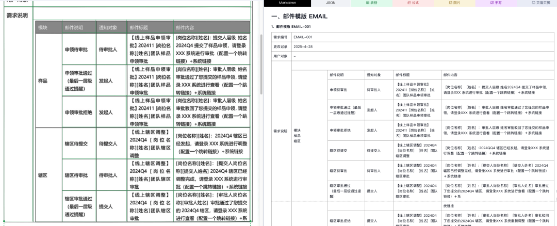Click the 辖区待审批 cell in the right table

(x=347, y=171)
